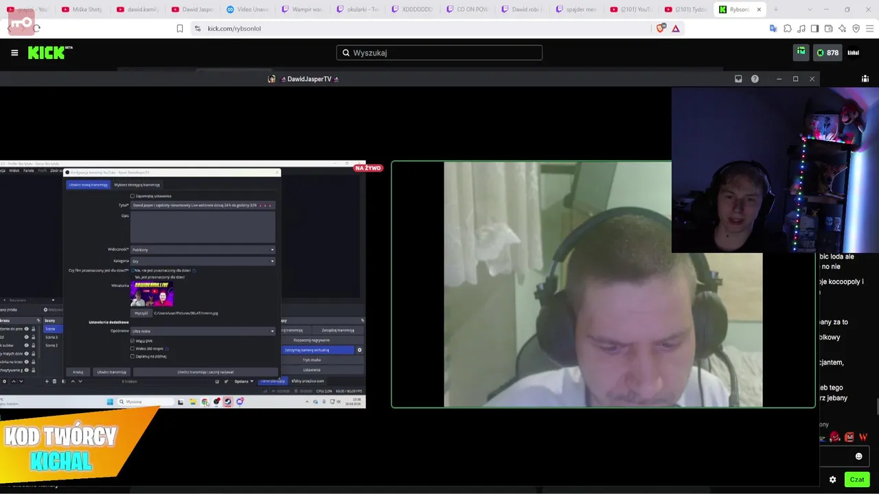879x494 pixels.
Task: Click the Brave shields lion icon
Action: (x=661, y=28)
